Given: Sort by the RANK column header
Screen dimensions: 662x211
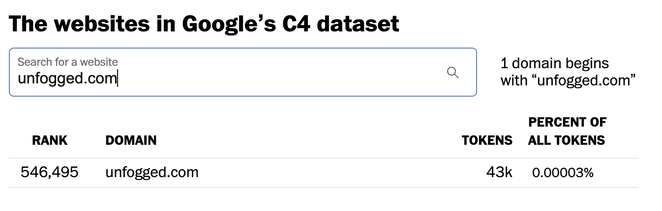Looking at the screenshot, I should (x=50, y=140).
